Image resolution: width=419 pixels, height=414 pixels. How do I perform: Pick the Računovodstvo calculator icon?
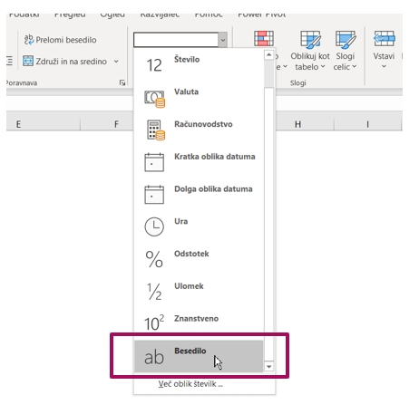click(x=156, y=130)
